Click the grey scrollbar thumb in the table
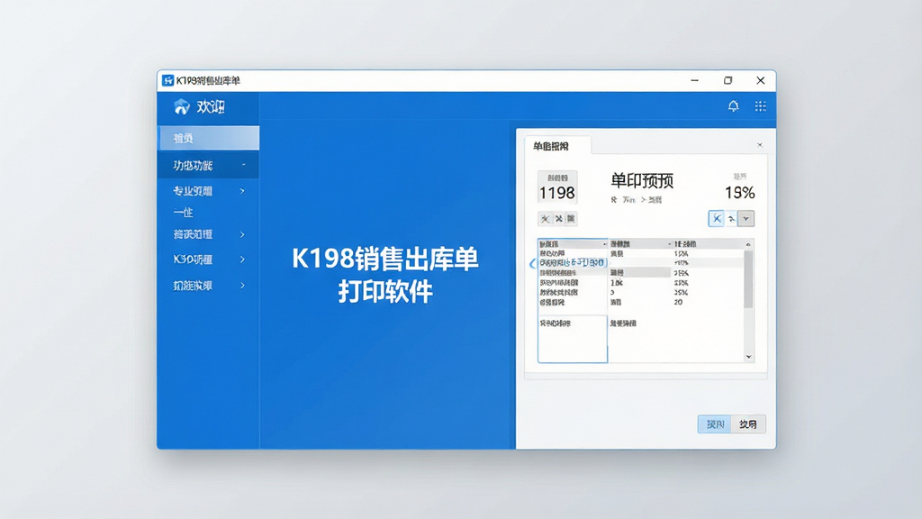This screenshot has width=922, height=519. tap(748, 279)
